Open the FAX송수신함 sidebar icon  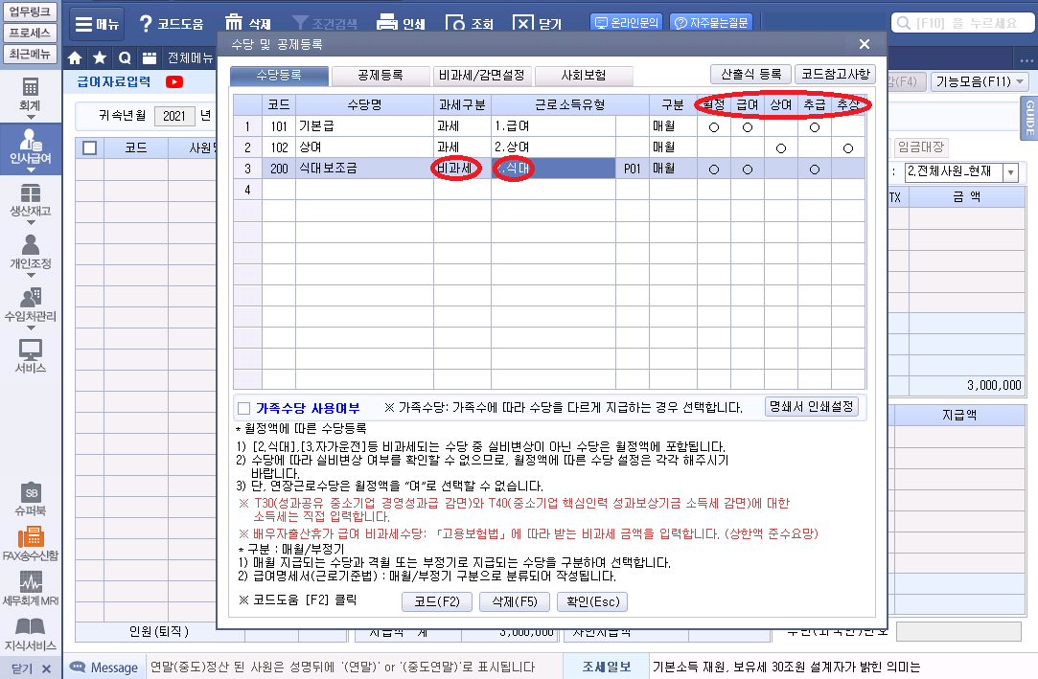pos(31,545)
